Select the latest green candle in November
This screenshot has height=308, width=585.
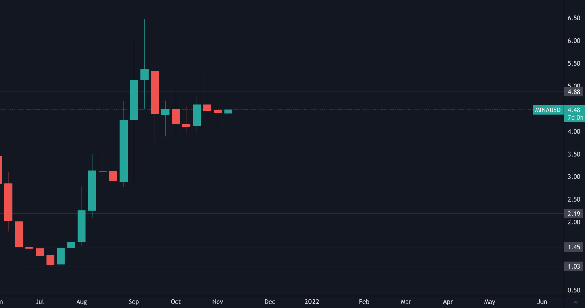(228, 112)
